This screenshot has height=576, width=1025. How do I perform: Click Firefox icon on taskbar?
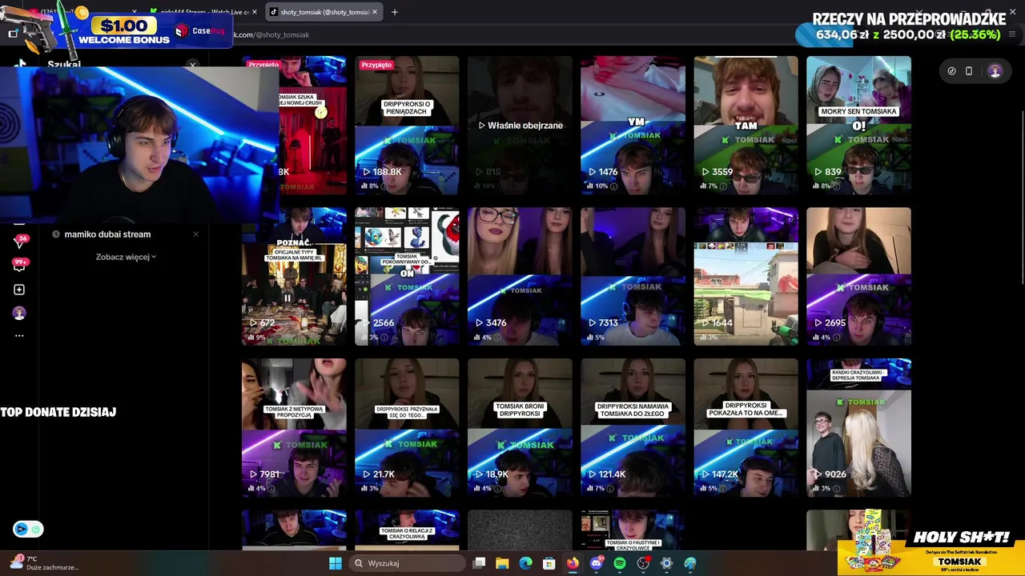(573, 563)
